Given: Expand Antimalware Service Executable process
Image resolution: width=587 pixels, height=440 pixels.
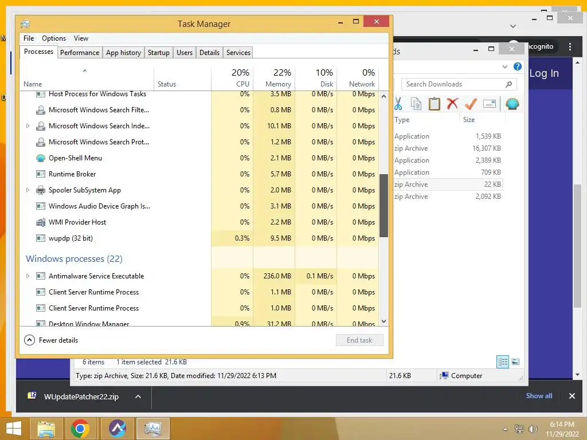Looking at the screenshot, I should coord(28,276).
